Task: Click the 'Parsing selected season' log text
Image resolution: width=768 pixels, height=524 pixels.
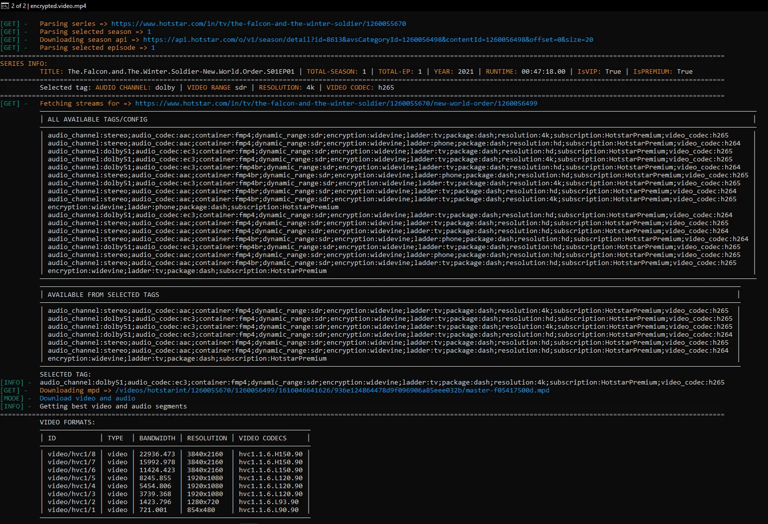Action: pyautogui.click(x=86, y=32)
